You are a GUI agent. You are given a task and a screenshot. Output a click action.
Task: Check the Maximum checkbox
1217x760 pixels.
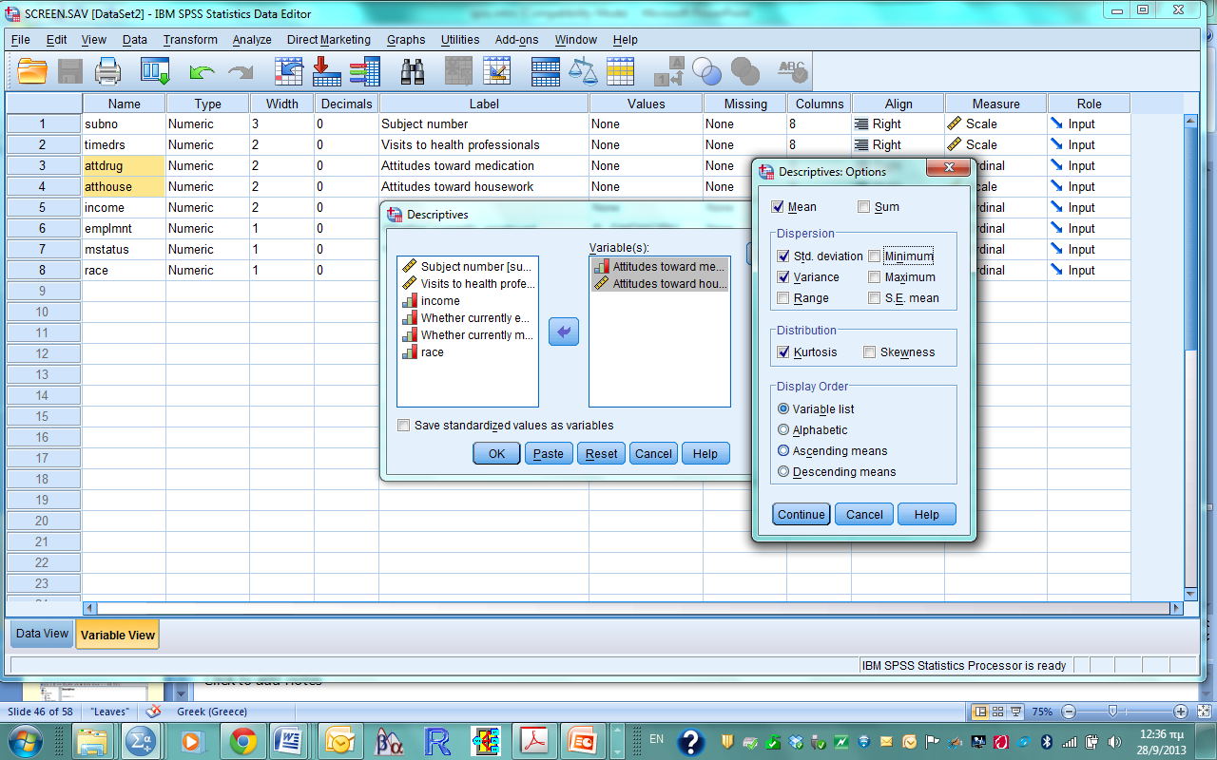(x=875, y=277)
